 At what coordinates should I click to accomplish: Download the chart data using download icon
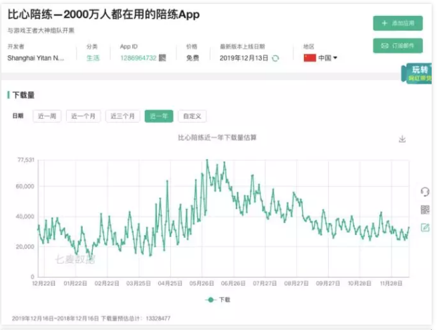click(x=402, y=139)
